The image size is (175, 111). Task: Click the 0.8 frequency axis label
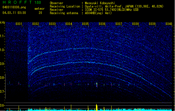[3, 78]
